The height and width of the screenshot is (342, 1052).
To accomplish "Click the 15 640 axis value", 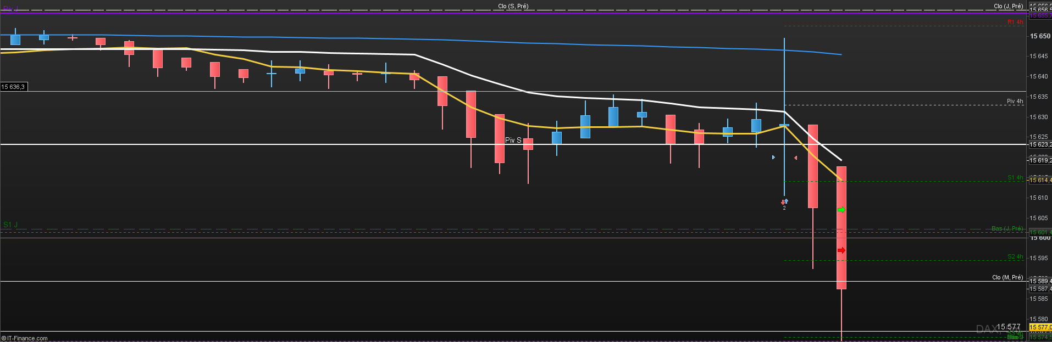I will click(x=1038, y=76).
